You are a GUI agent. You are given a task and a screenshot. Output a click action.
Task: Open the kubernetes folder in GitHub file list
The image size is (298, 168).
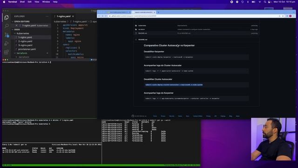click(142, 26)
